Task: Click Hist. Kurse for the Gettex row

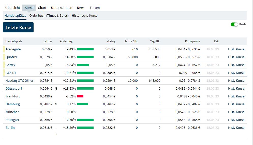Action: click(236, 65)
